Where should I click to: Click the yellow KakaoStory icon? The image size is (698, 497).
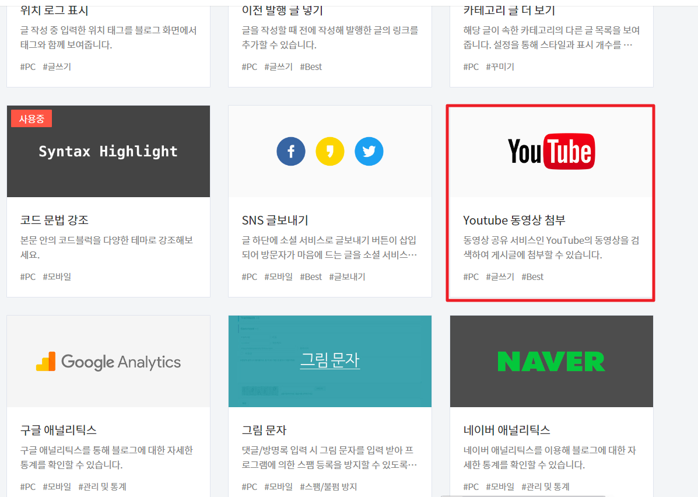point(330,152)
